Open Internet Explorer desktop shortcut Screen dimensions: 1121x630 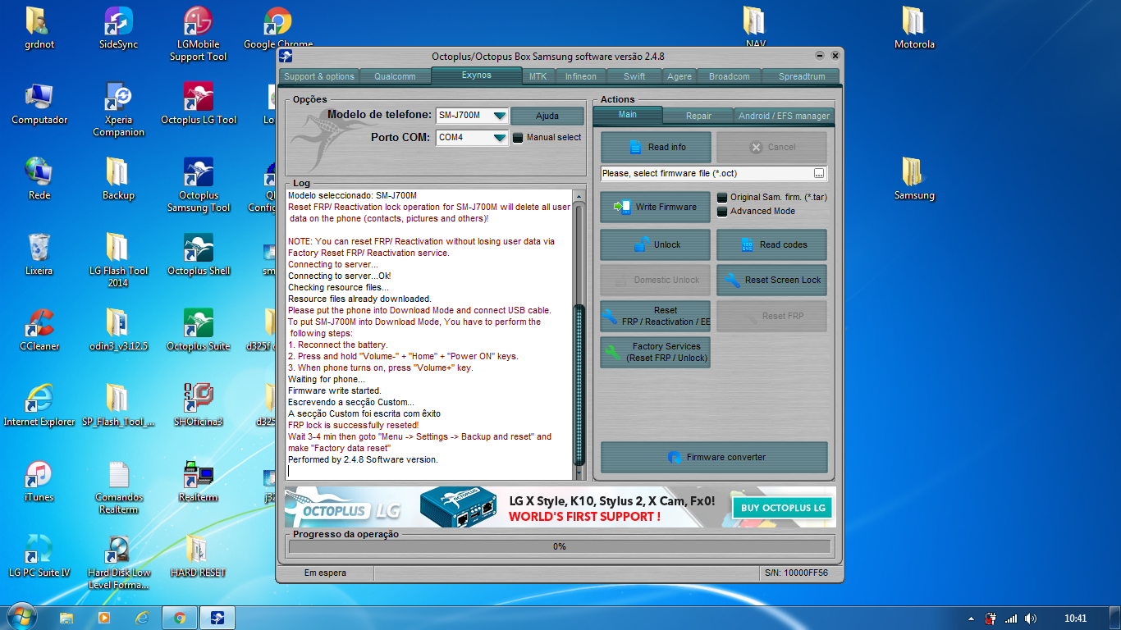pos(39,405)
